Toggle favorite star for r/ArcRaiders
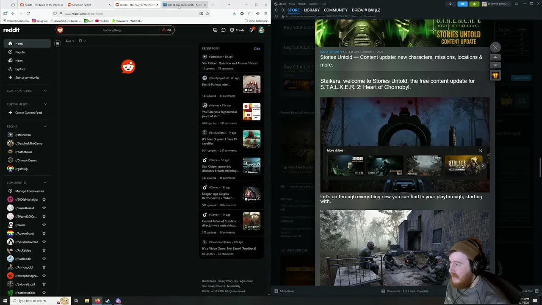The image size is (542, 305). click(x=44, y=250)
